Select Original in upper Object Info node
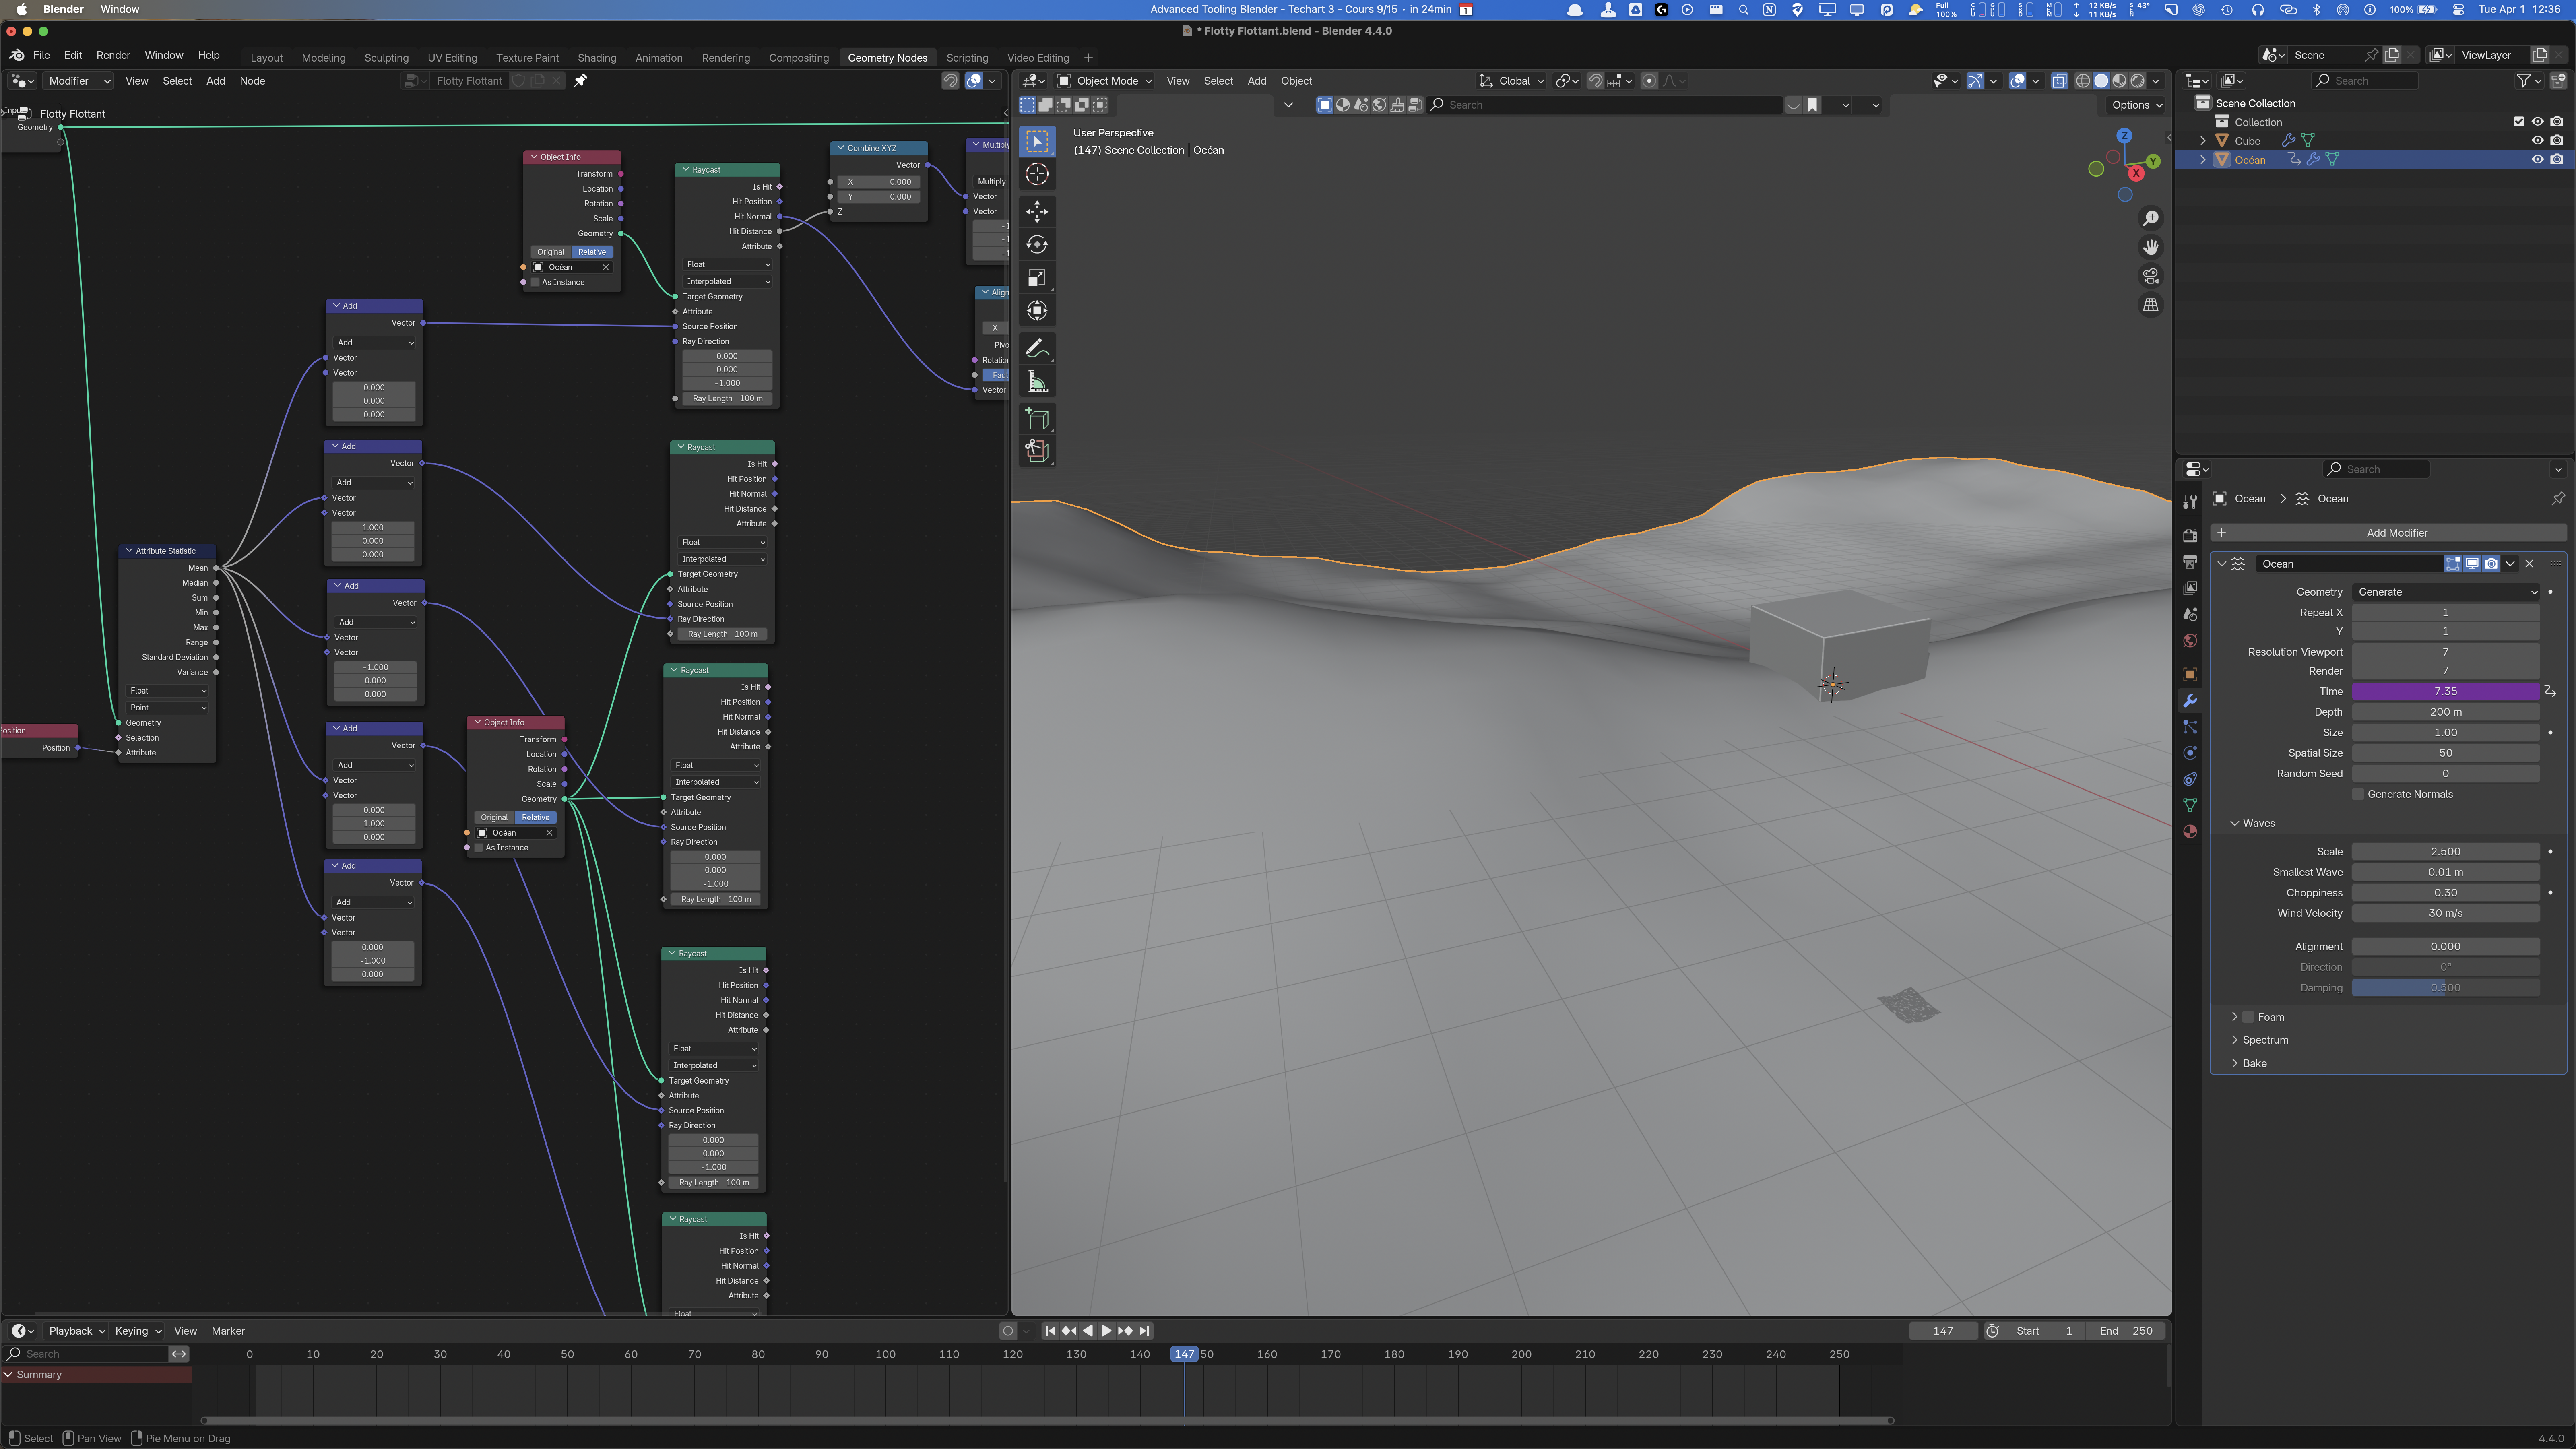The width and height of the screenshot is (2576, 1449). (x=551, y=252)
